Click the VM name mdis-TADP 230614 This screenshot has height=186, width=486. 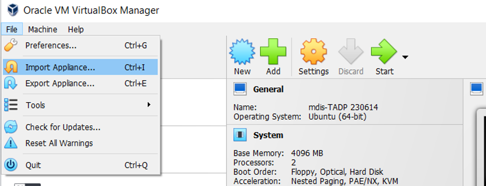click(343, 107)
